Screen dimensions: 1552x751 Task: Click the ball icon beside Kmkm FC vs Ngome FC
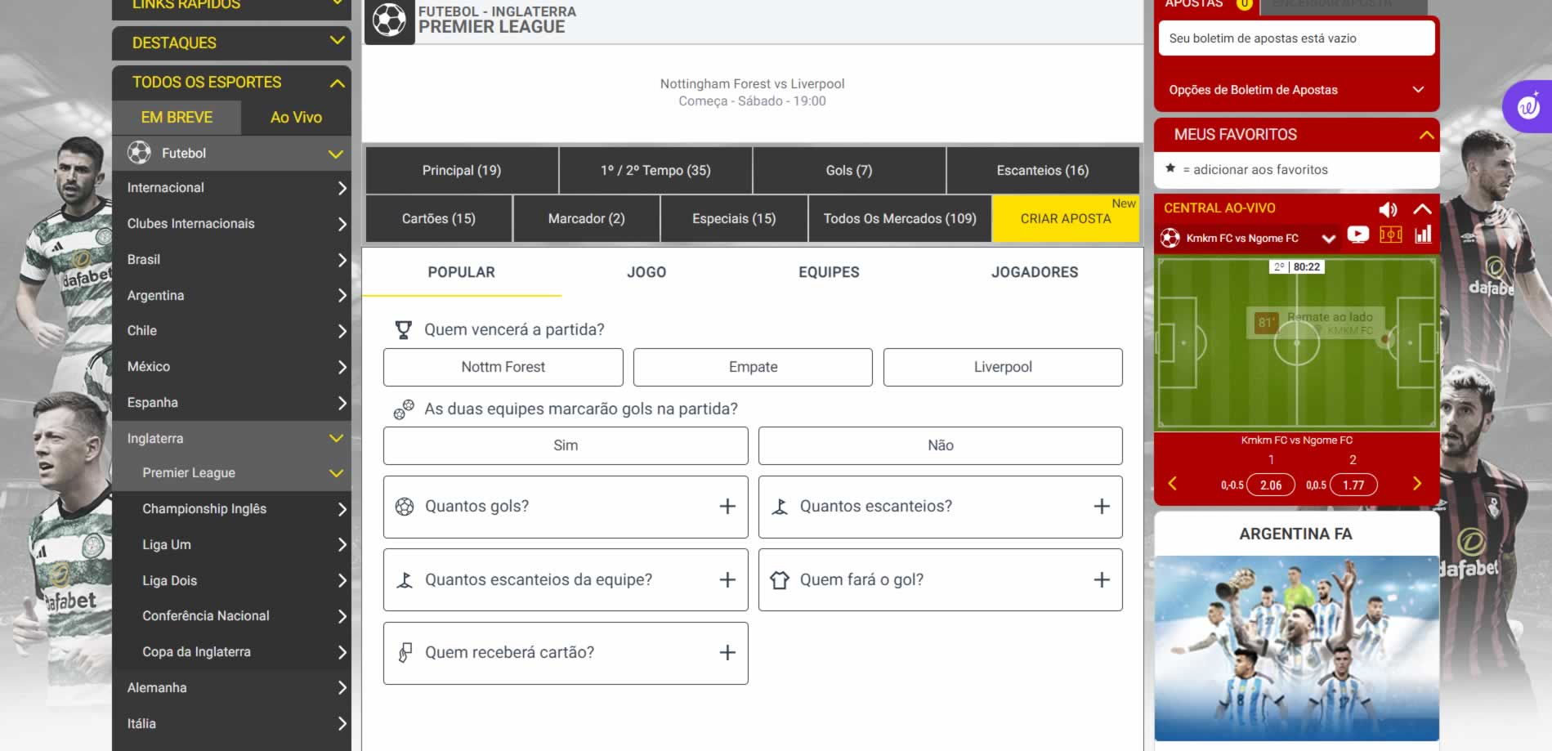(x=1170, y=238)
